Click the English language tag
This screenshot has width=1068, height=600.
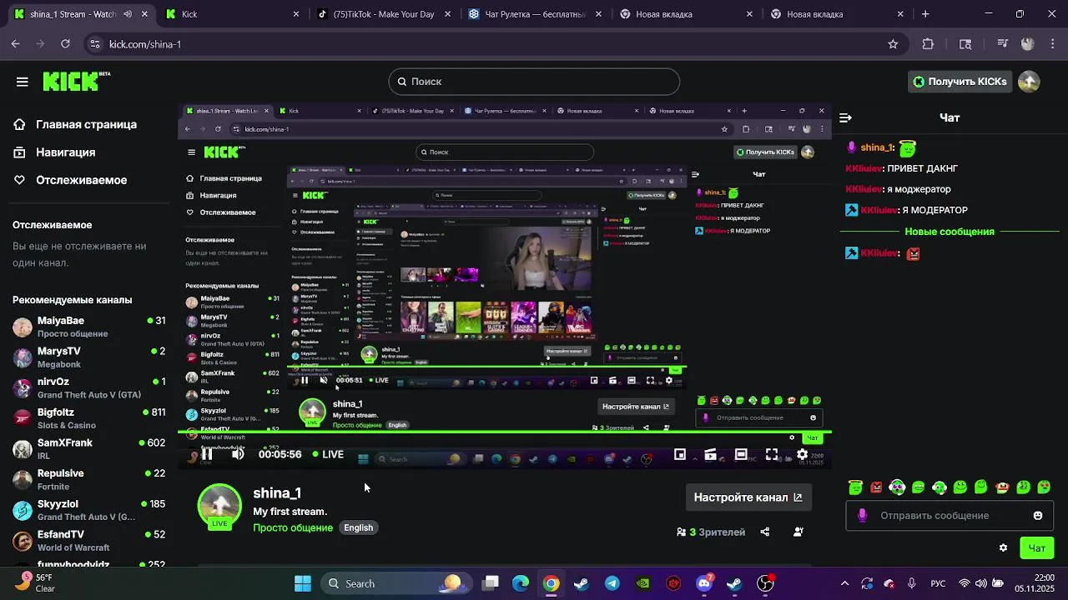pyautogui.click(x=359, y=527)
